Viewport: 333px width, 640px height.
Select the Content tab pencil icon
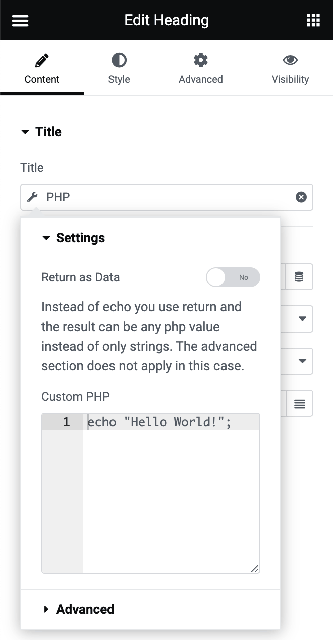pyautogui.click(x=42, y=59)
